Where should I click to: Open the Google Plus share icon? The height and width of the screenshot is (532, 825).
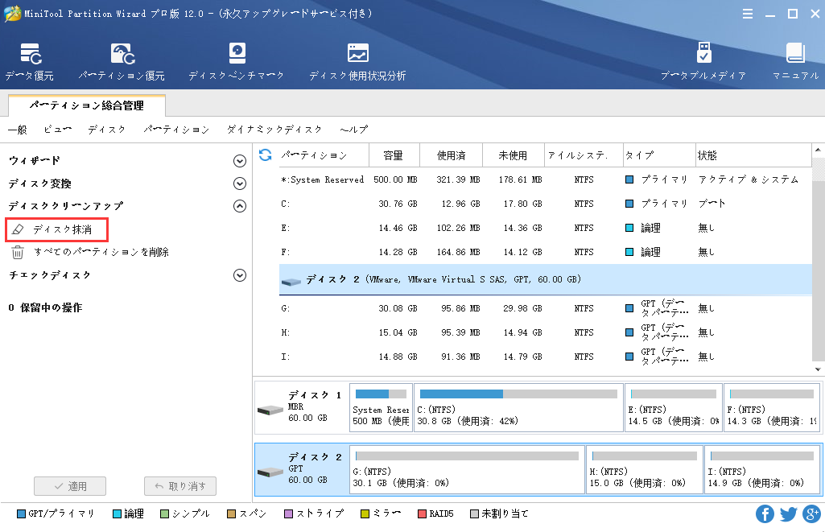coord(812,513)
